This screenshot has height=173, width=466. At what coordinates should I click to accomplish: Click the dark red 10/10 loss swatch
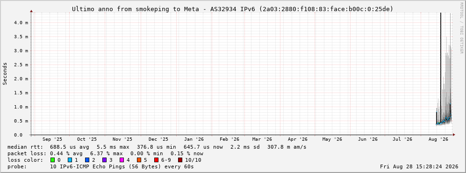pyautogui.click(x=180, y=160)
